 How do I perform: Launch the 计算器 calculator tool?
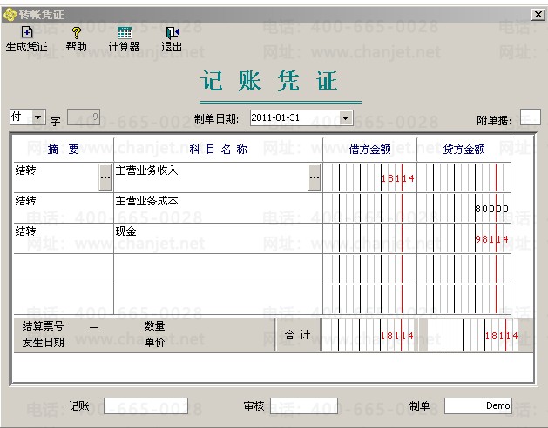(124, 33)
